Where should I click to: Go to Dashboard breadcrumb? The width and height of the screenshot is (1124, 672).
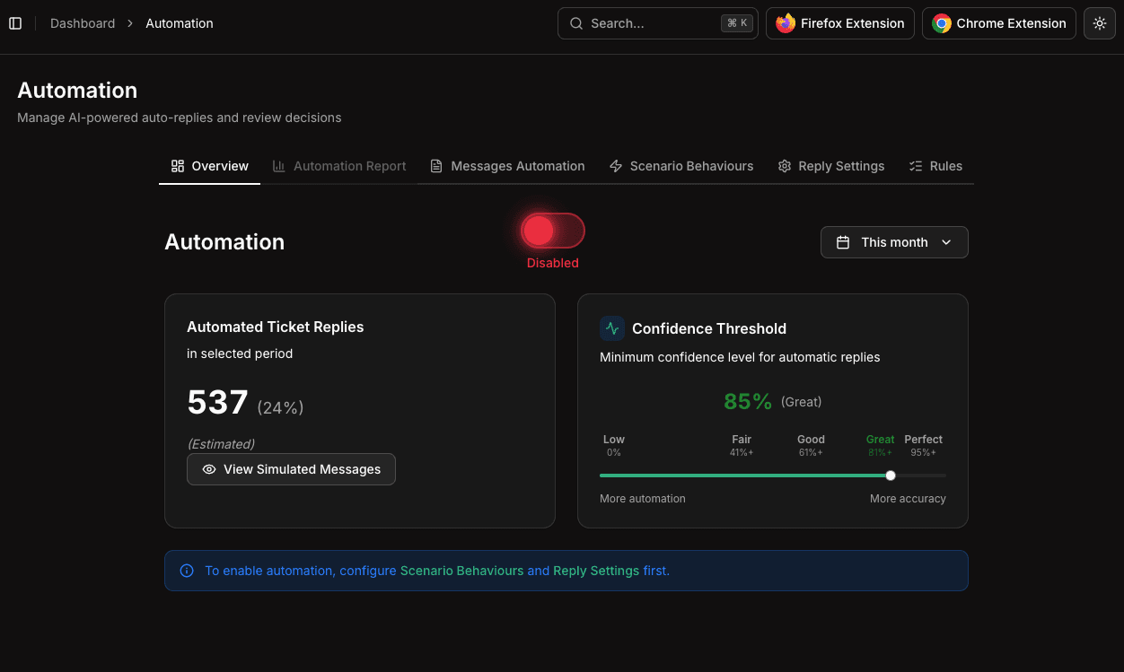coord(83,23)
